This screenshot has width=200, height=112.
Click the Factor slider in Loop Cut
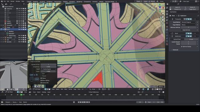click(48, 71)
